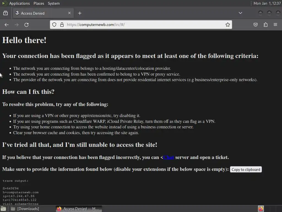This screenshot has width=282, height=212.
Task: Bookmark this page with the star icon
Action: pyautogui.click(x=228, y=25)
